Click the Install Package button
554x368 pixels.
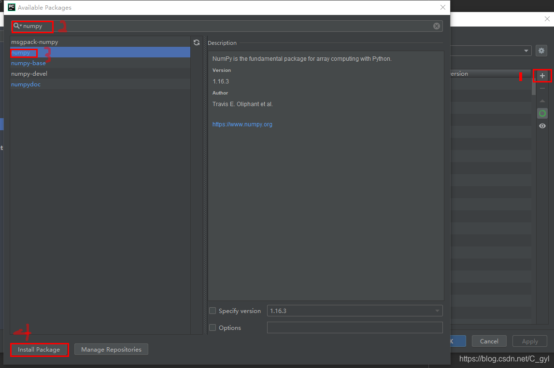pos(39,350)
